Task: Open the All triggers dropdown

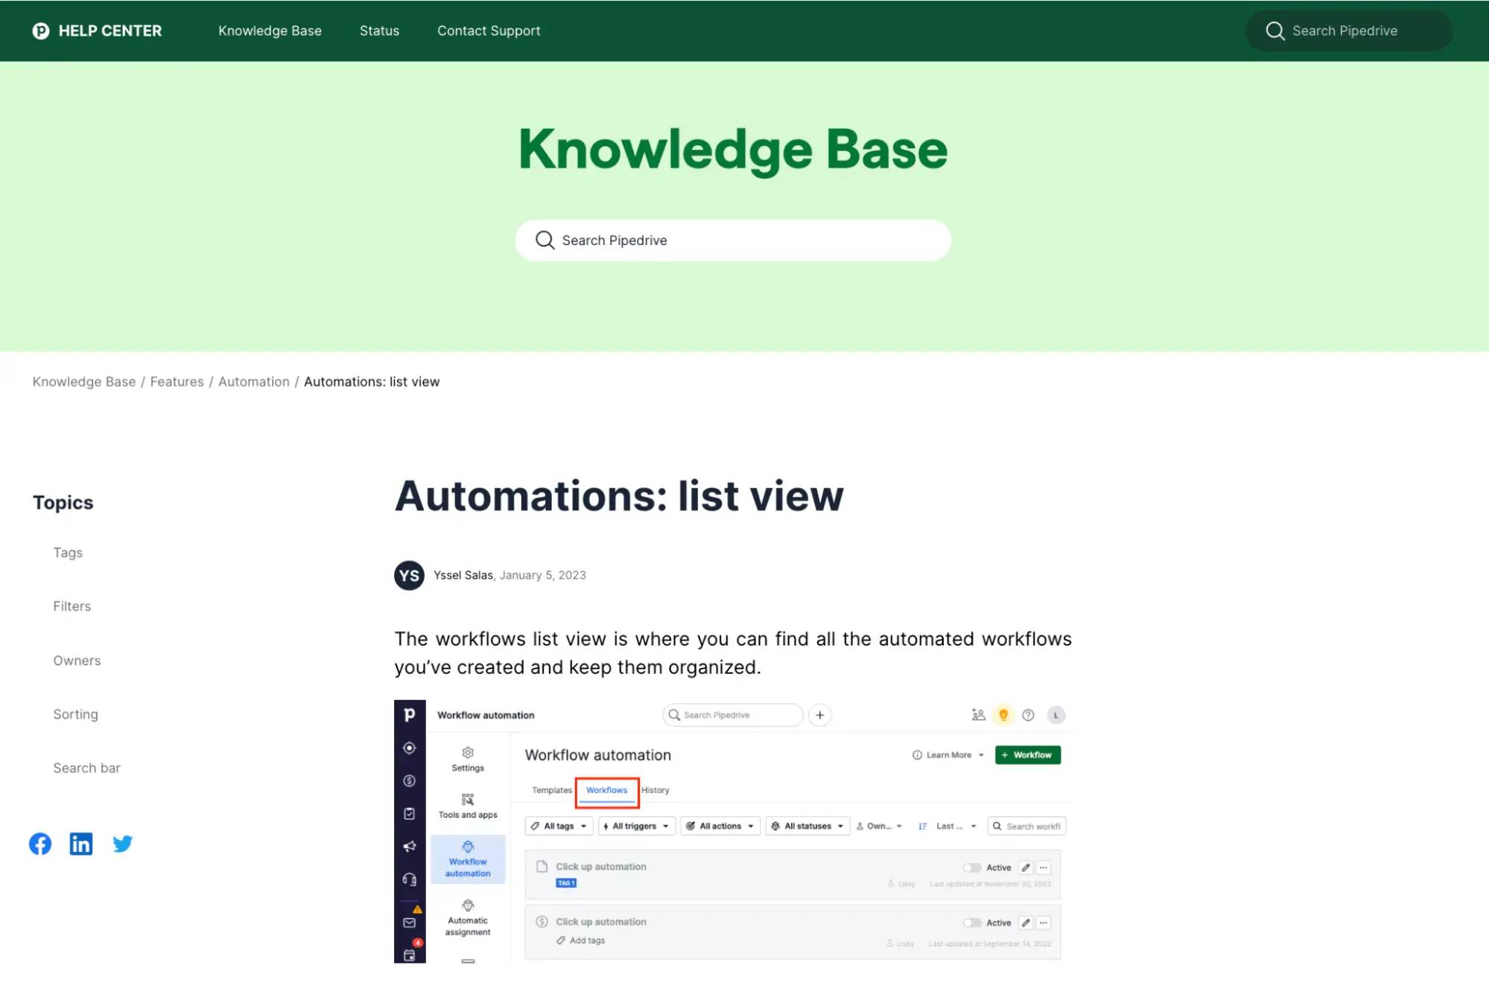Action: [636, 826]
